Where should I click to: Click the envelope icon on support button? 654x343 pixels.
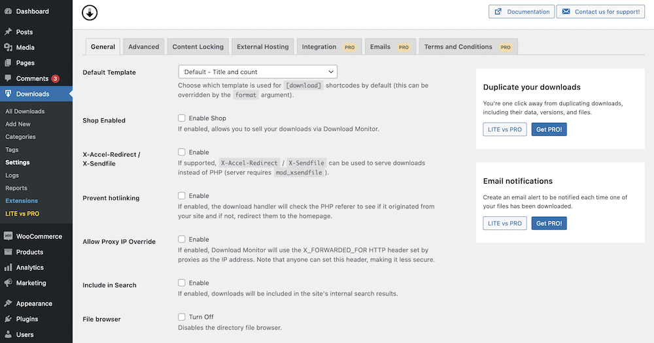pyautogui.click(x=566, y=12)
